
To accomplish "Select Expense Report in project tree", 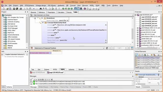I will point(12,20).
